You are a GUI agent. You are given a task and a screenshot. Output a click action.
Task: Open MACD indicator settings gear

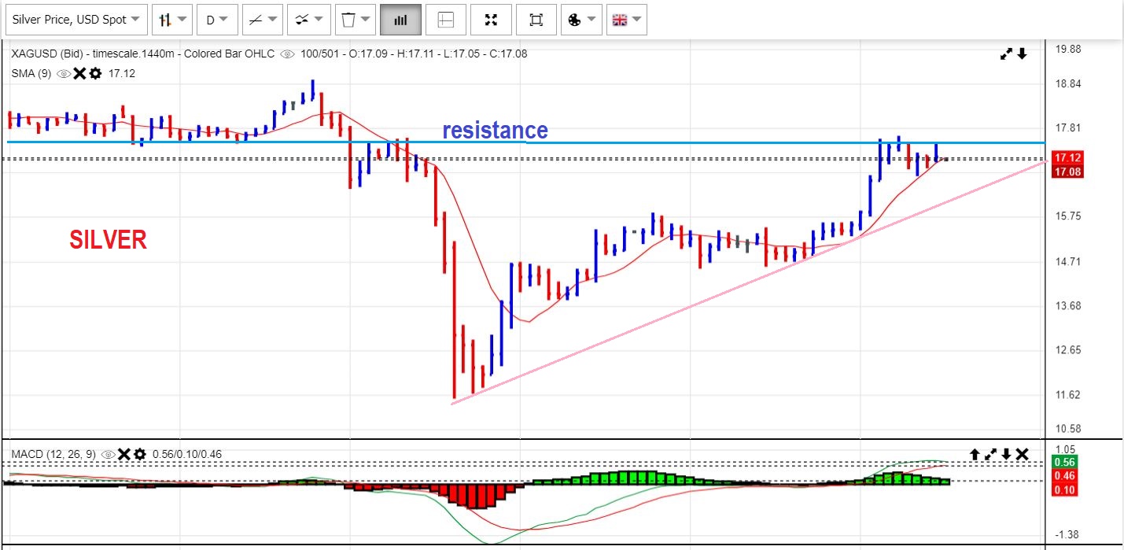(x=140, y=454)
